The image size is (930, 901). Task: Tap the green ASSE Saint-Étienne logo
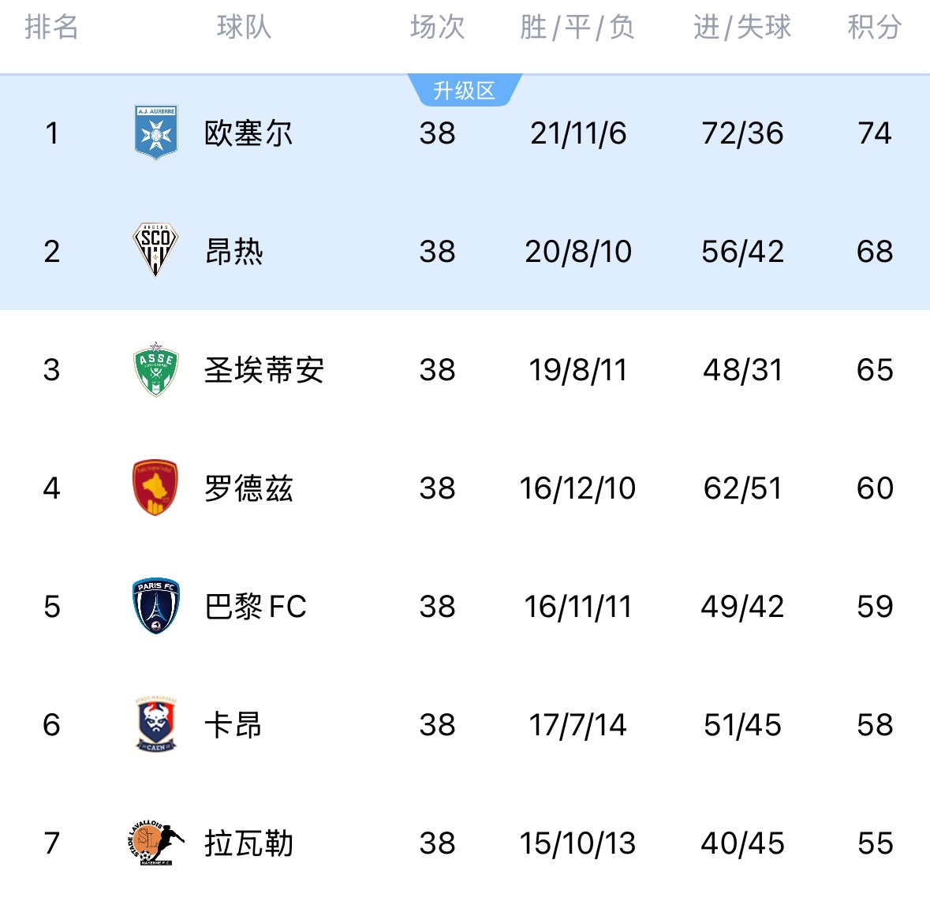point(156,369)
